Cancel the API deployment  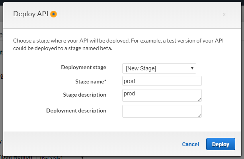coord(190,144)
